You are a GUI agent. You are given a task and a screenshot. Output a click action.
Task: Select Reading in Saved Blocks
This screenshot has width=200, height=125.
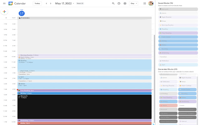tap(178, 29)
